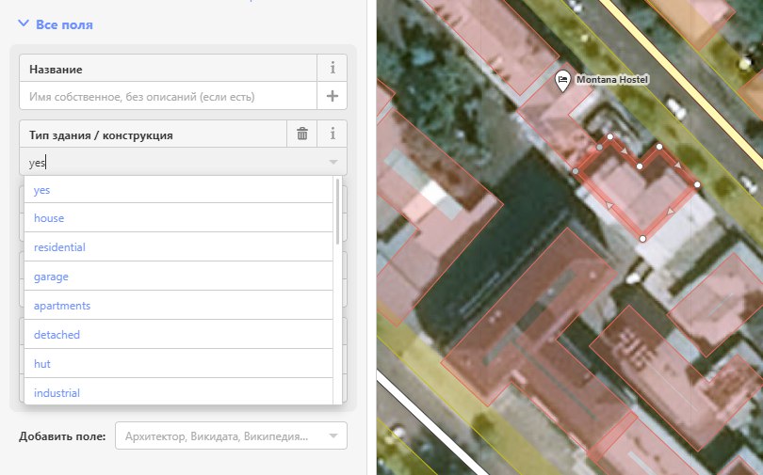Screen dimensions: 763x475
Task: Add a multilingual name with the plus icon
Action: coord(333,96)
